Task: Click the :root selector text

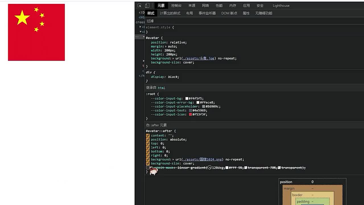Action: [x=151, y=94]
